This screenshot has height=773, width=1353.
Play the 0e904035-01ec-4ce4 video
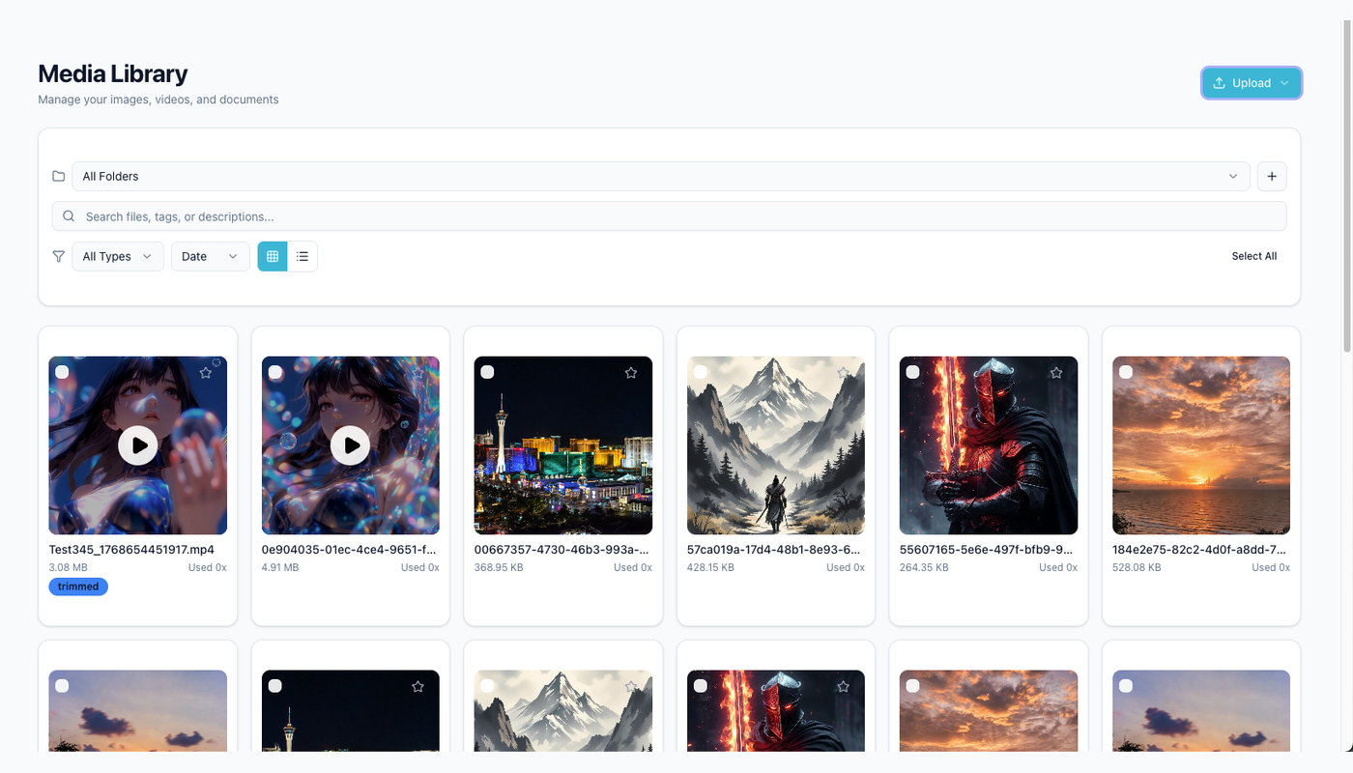click(351, 445)
